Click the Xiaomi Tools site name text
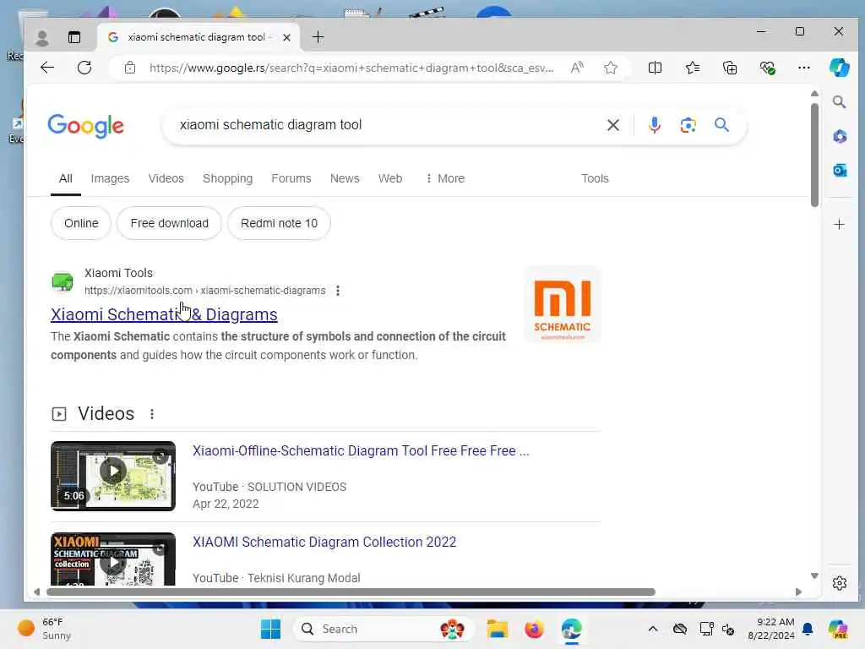The height and width of the screenshot is (649, 865). pyautogui.click(x=118, y=273)
